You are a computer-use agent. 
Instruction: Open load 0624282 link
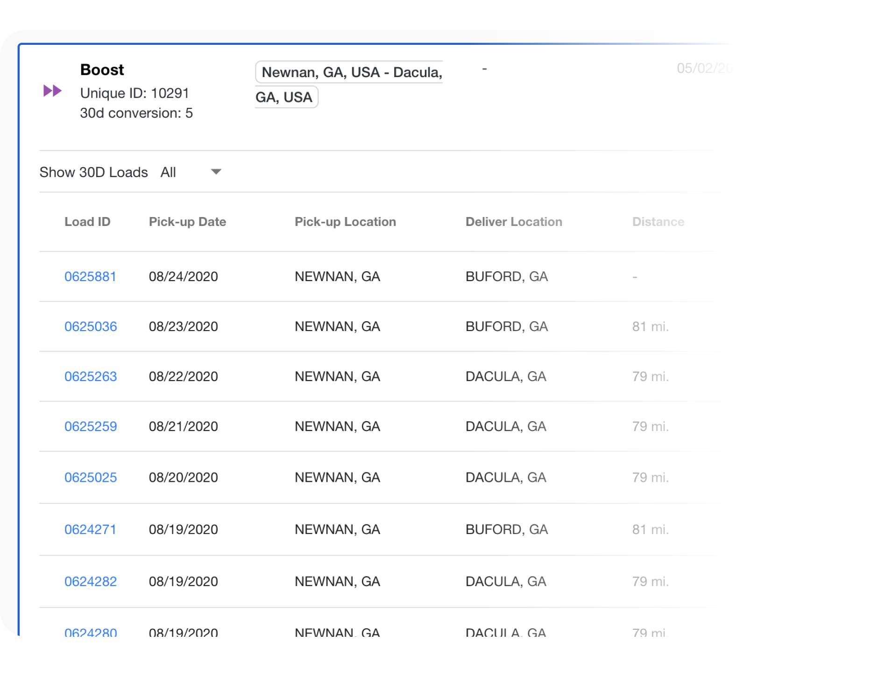coord(91,582)
